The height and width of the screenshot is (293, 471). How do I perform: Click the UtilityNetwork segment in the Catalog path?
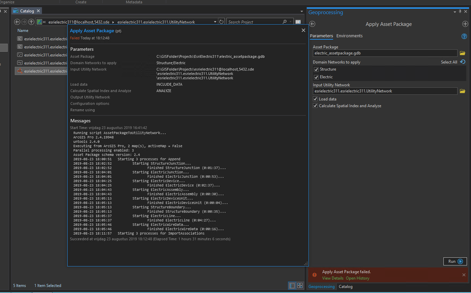pos(156,22)
